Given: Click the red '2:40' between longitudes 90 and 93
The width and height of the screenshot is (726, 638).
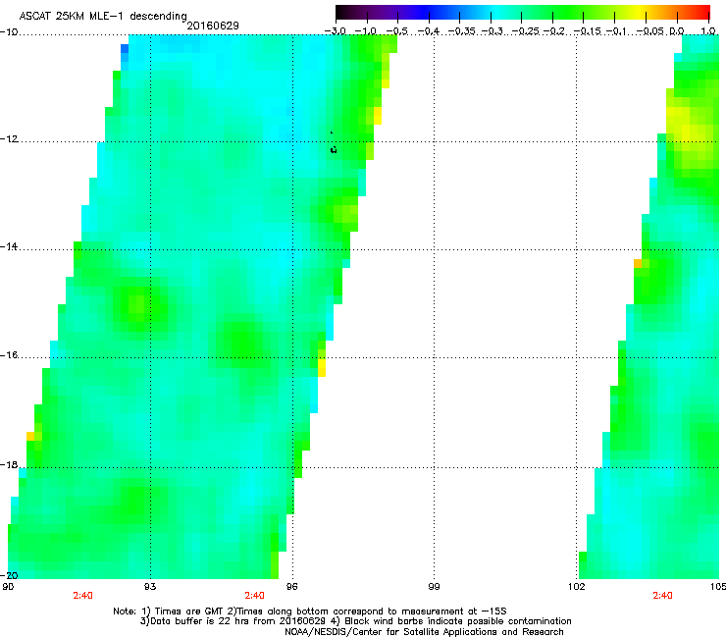Looking at the screenshot, I should pos(82,596).
